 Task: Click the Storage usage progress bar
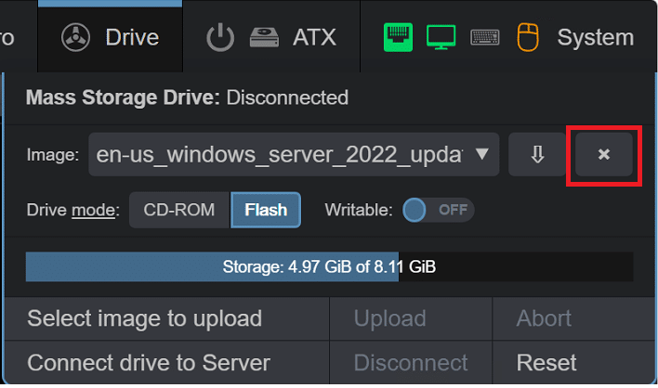(x=329, y=266)
